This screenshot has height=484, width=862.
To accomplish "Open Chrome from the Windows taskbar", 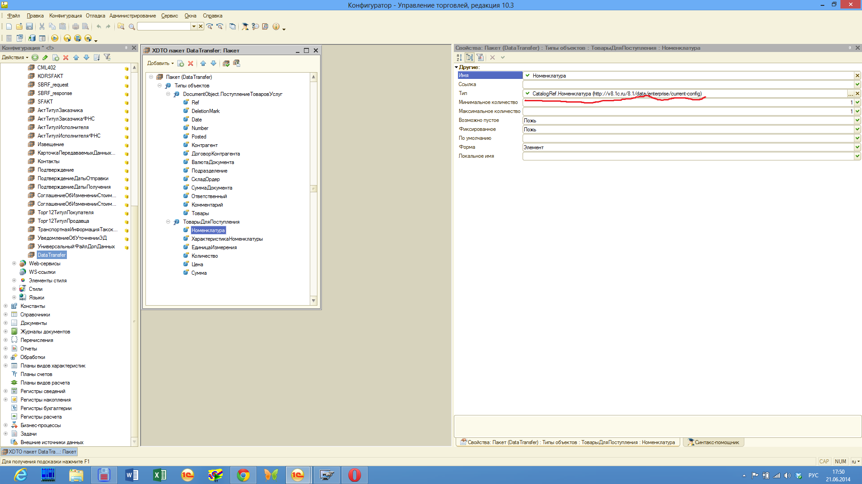I will pos(243,475).
